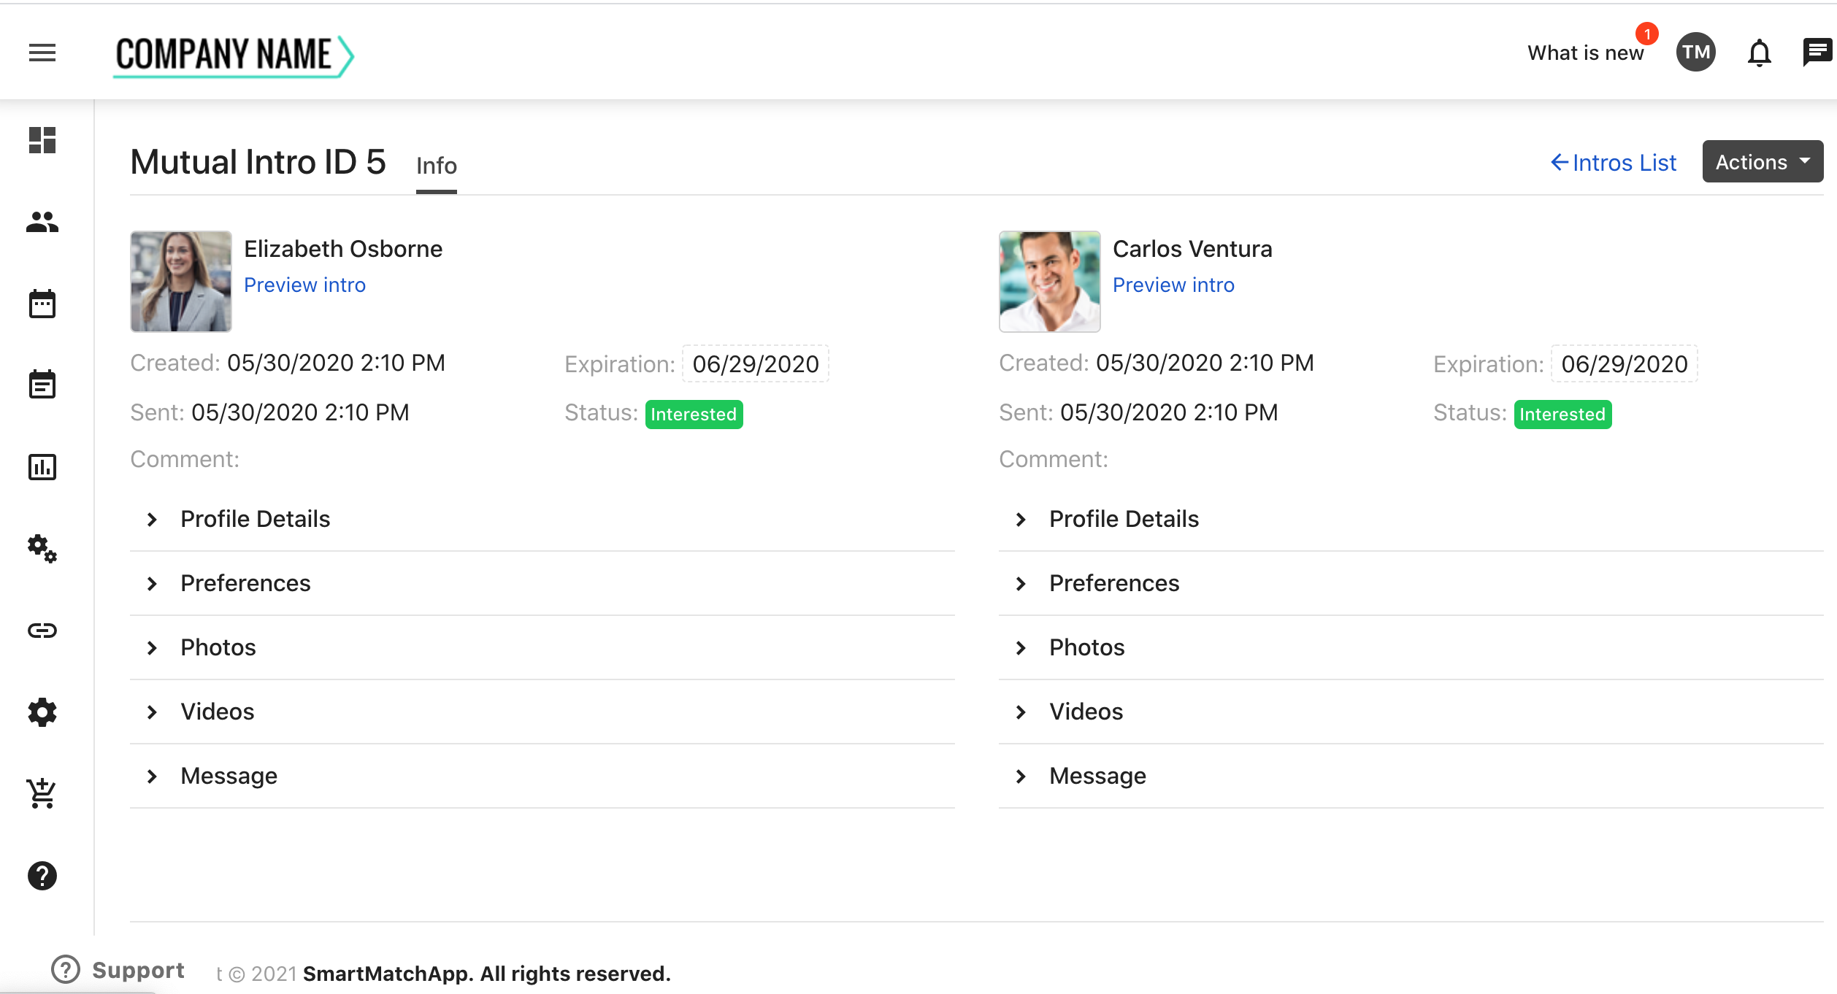This screenshot has width=1837, height=994.
Task: Go back to Intros List
Action: pos(1614,163)
